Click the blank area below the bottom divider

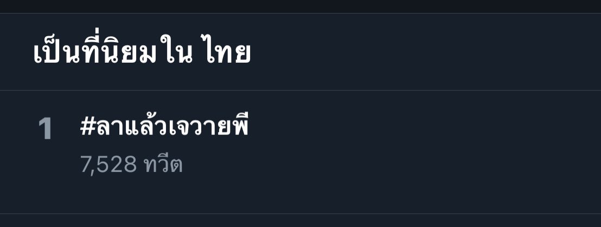coord(300,221)
